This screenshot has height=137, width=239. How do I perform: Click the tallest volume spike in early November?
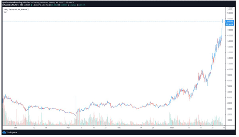click(x=75, y=109)
